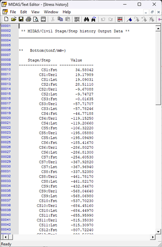
Task: Open the File menu
Action: (x=13, y=12)
